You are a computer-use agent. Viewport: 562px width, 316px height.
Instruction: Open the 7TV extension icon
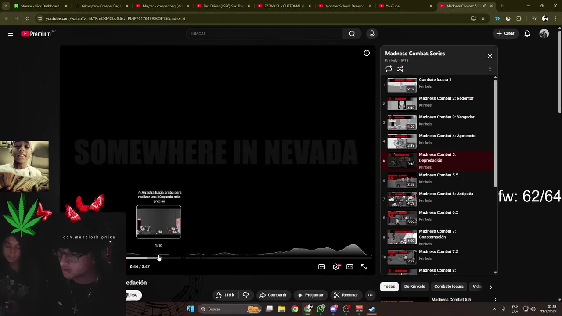click(x=497, y=18)
